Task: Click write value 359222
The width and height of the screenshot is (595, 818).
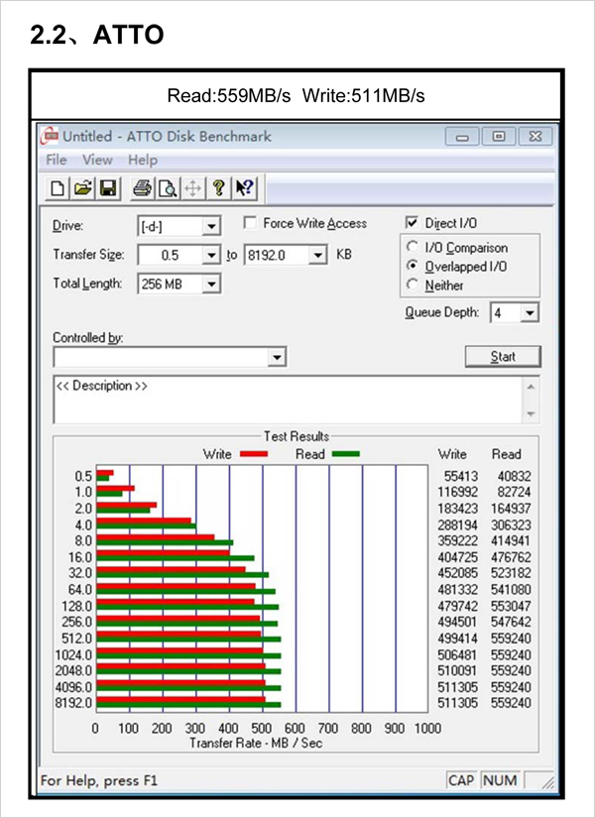Action: coord(457,541)
